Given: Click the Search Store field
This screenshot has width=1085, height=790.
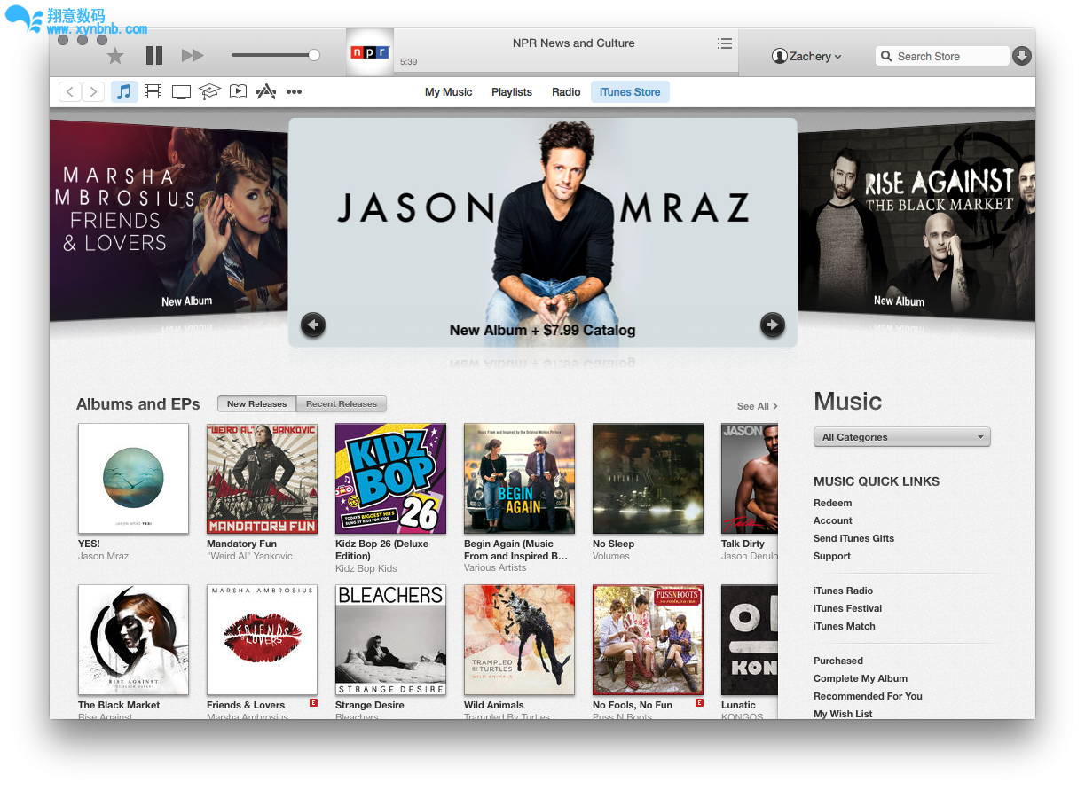Looking at the screenshot, I should (942, 56).
